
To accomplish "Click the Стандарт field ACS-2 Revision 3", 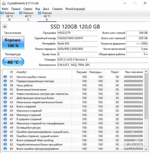I will 103,59.
